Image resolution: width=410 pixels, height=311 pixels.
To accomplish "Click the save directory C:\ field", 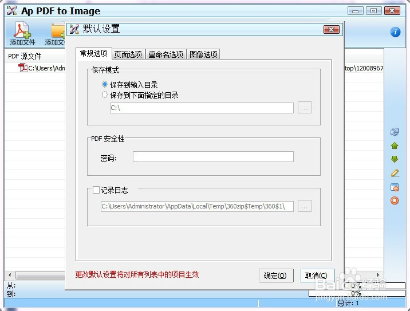I will pyautogui.click(x=202, y=108).
